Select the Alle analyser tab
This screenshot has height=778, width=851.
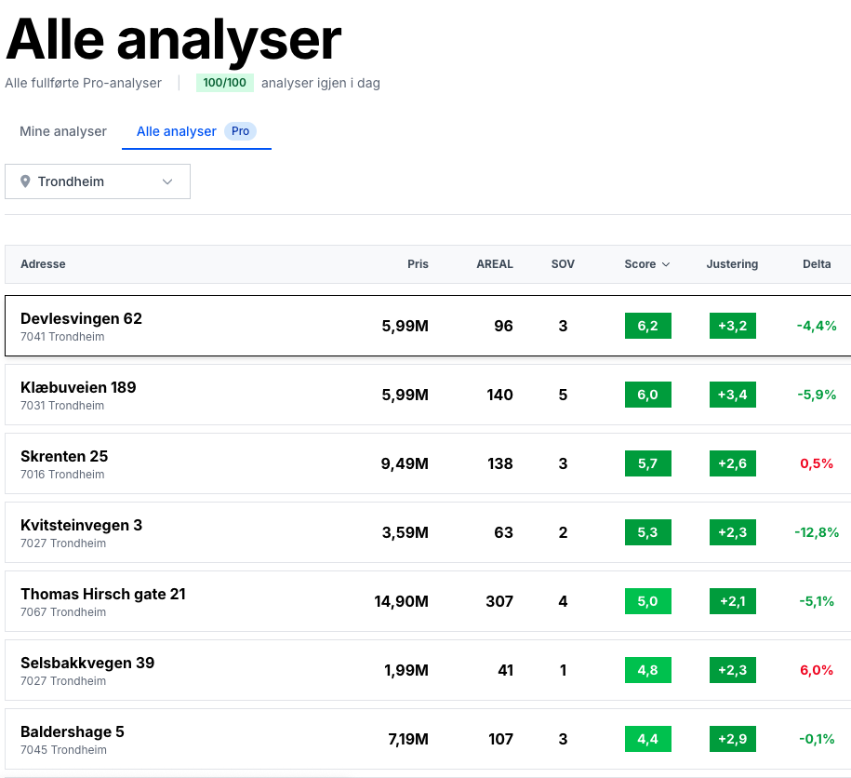(176, 131)
